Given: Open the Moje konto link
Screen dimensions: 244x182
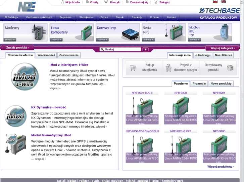Looking at the screenshot, I should pyautogui.click(x=72, y=2).
